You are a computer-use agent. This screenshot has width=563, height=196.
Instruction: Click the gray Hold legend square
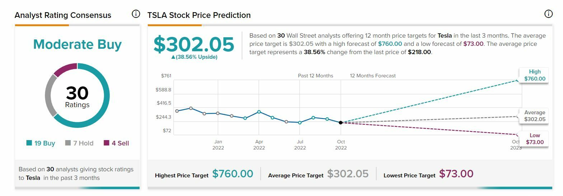coord(68,143)
